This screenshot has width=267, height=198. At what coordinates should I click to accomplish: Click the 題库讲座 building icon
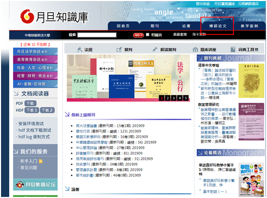pyautogui.click(x=195, y=49)
